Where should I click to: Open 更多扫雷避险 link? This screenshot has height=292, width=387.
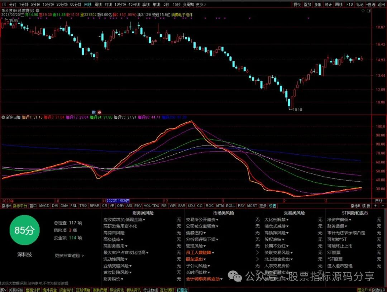tap(70, 255)
